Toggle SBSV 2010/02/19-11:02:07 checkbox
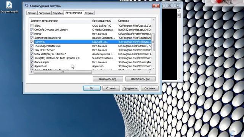 (32, 54)
